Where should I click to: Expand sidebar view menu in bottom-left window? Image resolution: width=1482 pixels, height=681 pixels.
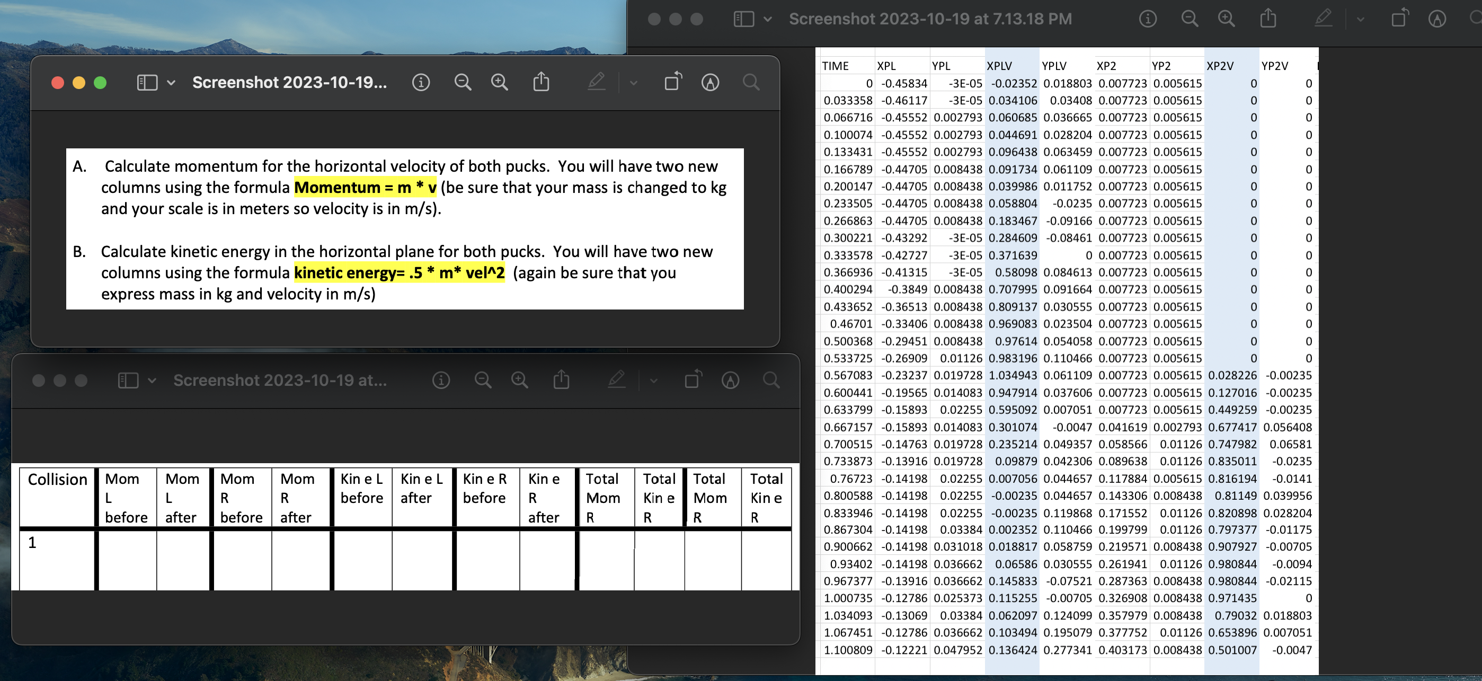(152, 381)
